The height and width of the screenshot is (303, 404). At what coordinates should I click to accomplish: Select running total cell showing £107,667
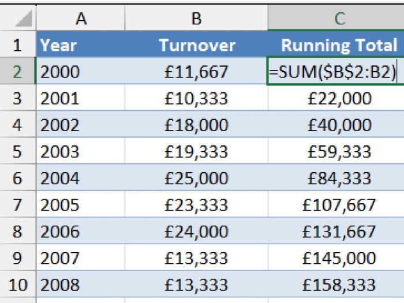pyautogui.click(x=339, y=204)
